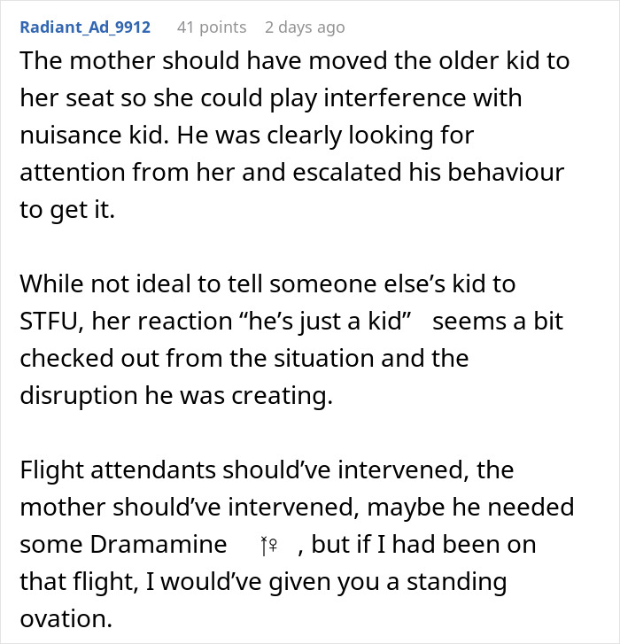Click the "2 days ago" timestamp
This screenshot has width=620, height=644.
[x=305, y=27]
